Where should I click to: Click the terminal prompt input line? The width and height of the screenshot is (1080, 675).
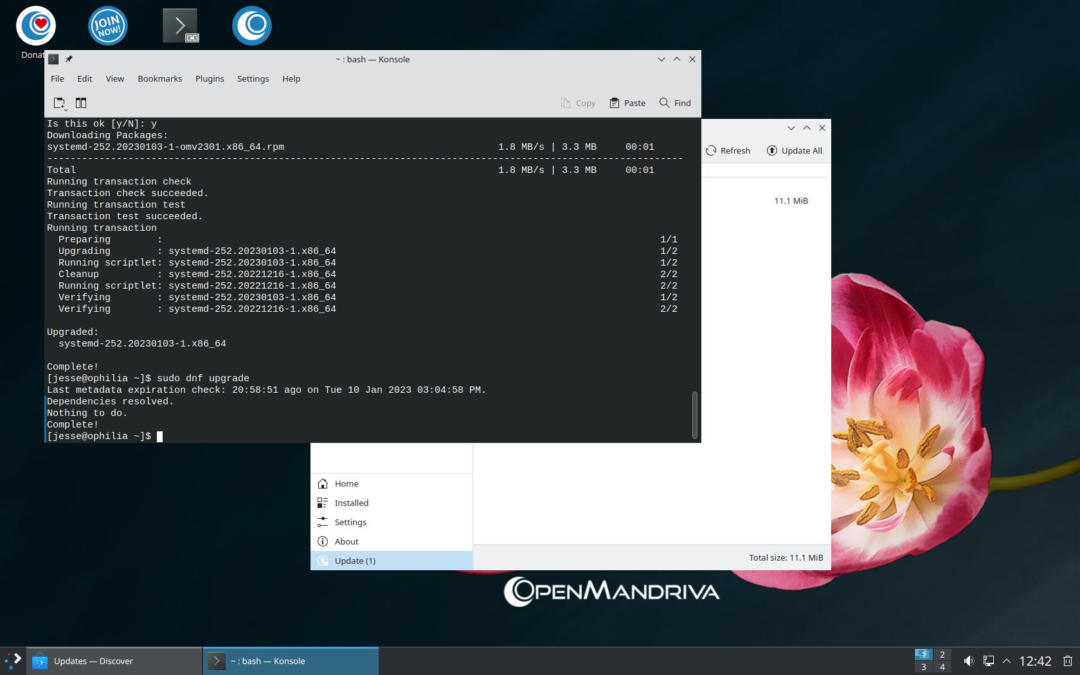(368, 437)
